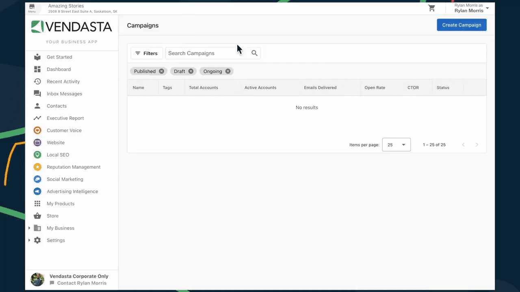Open Reputation Management in the sidebar
The width and height of the screenshot is (520, 292).
coord(74,167)
